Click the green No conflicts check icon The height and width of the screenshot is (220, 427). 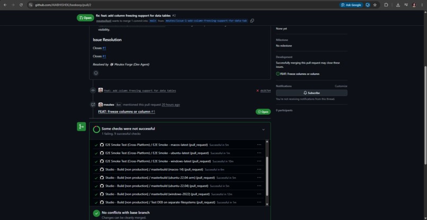click(96, 214)
